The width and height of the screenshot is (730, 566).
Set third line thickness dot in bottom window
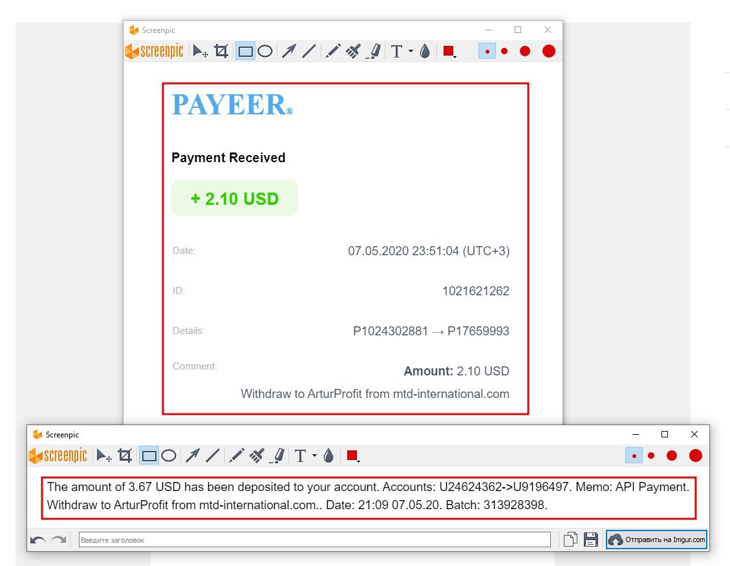(x=672, y=456)
